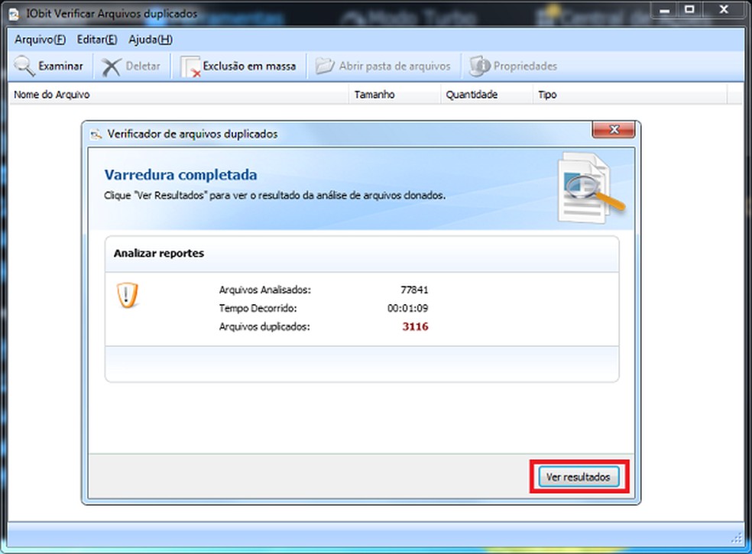Sort by Quantidade column header
The height and width of the screenshot is (554, 752).
click(x=486, y=95)
